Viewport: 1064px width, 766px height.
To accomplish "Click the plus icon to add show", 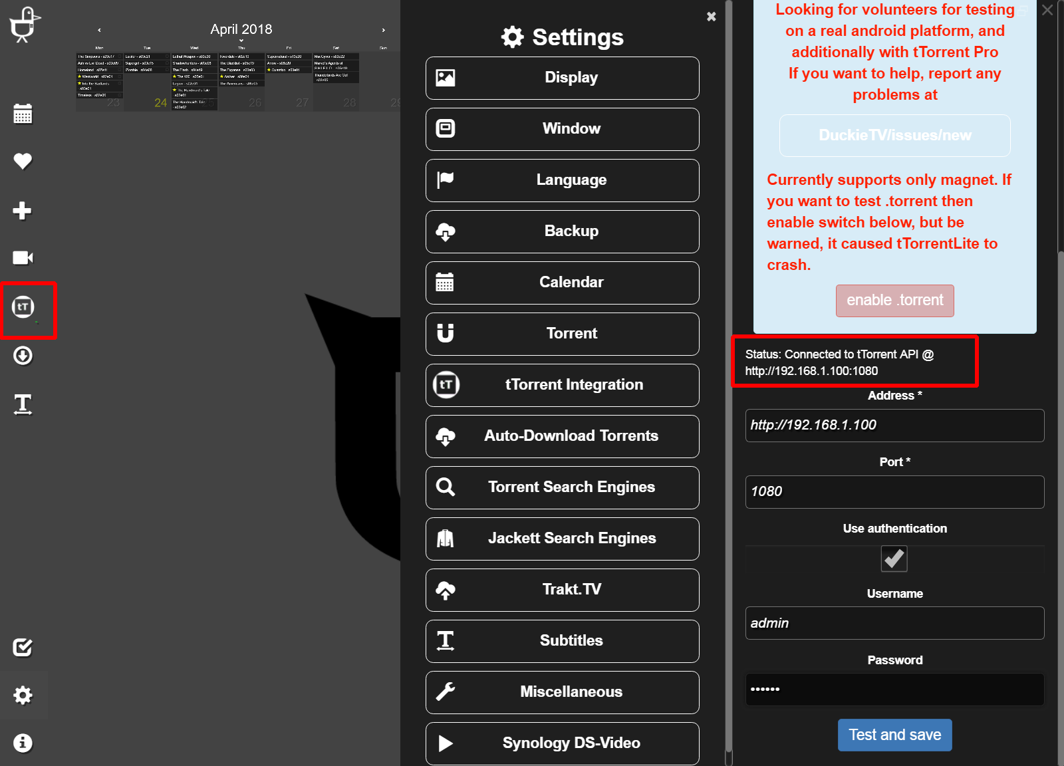I will pyautogui.click(x=22, y=210).
